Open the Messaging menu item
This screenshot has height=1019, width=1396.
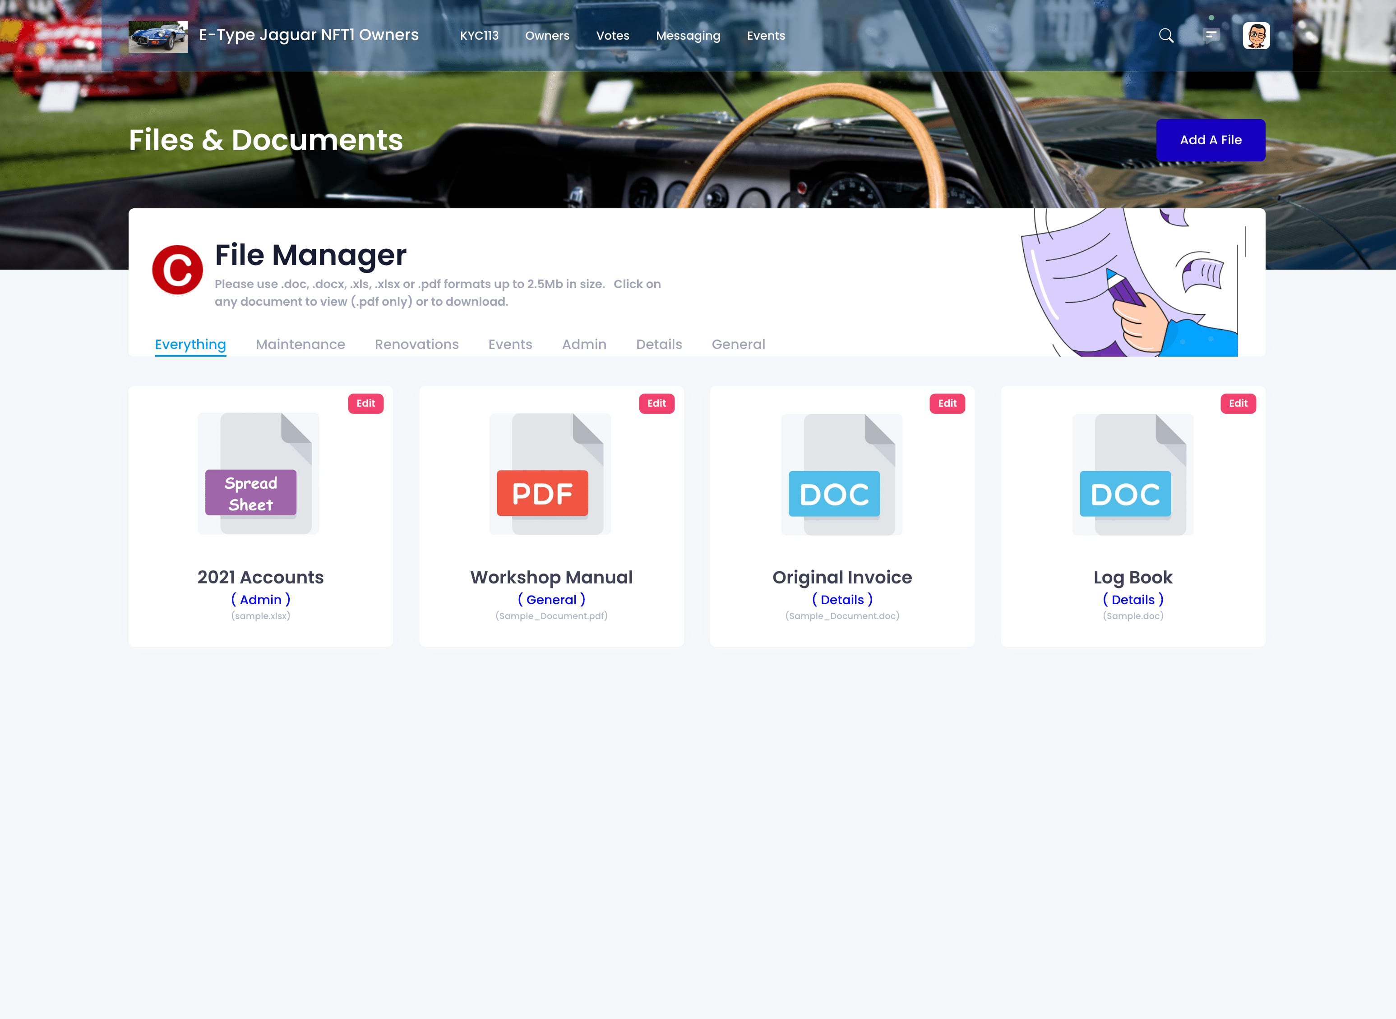[688, 36]
